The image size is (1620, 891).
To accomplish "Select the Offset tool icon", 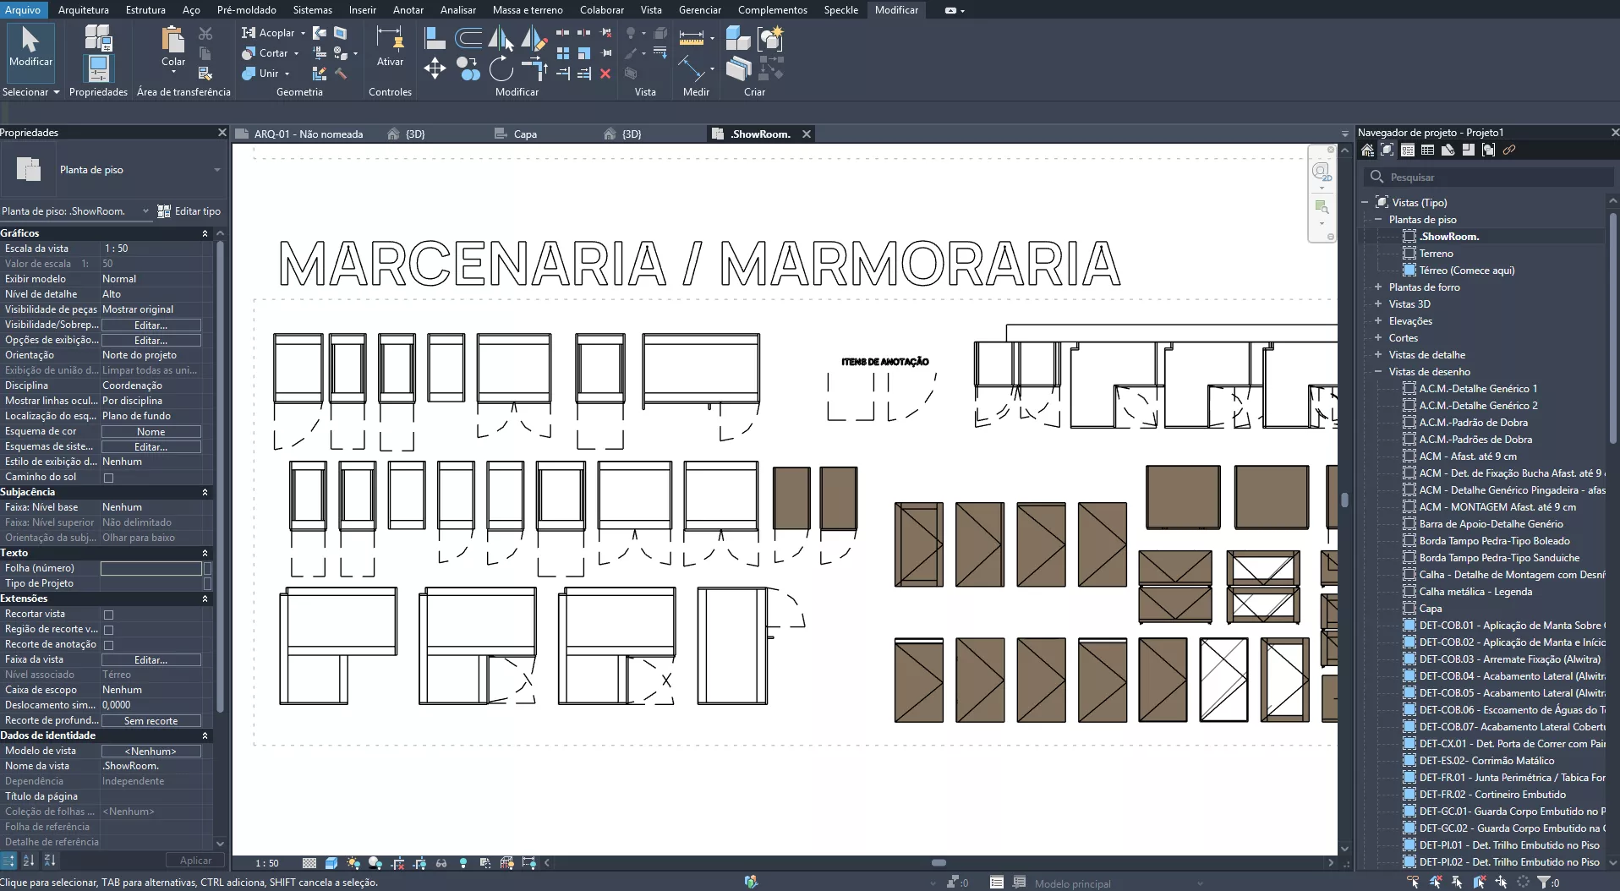I will click(x=468, y=38).
